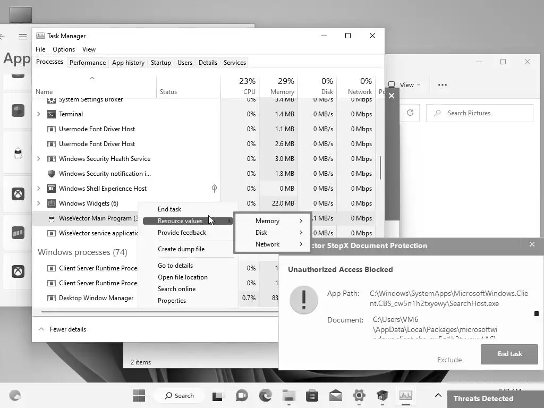Screen dimensions: 544x408
Task: Expand the Terminal process group
Action: [x=38, y=114]
